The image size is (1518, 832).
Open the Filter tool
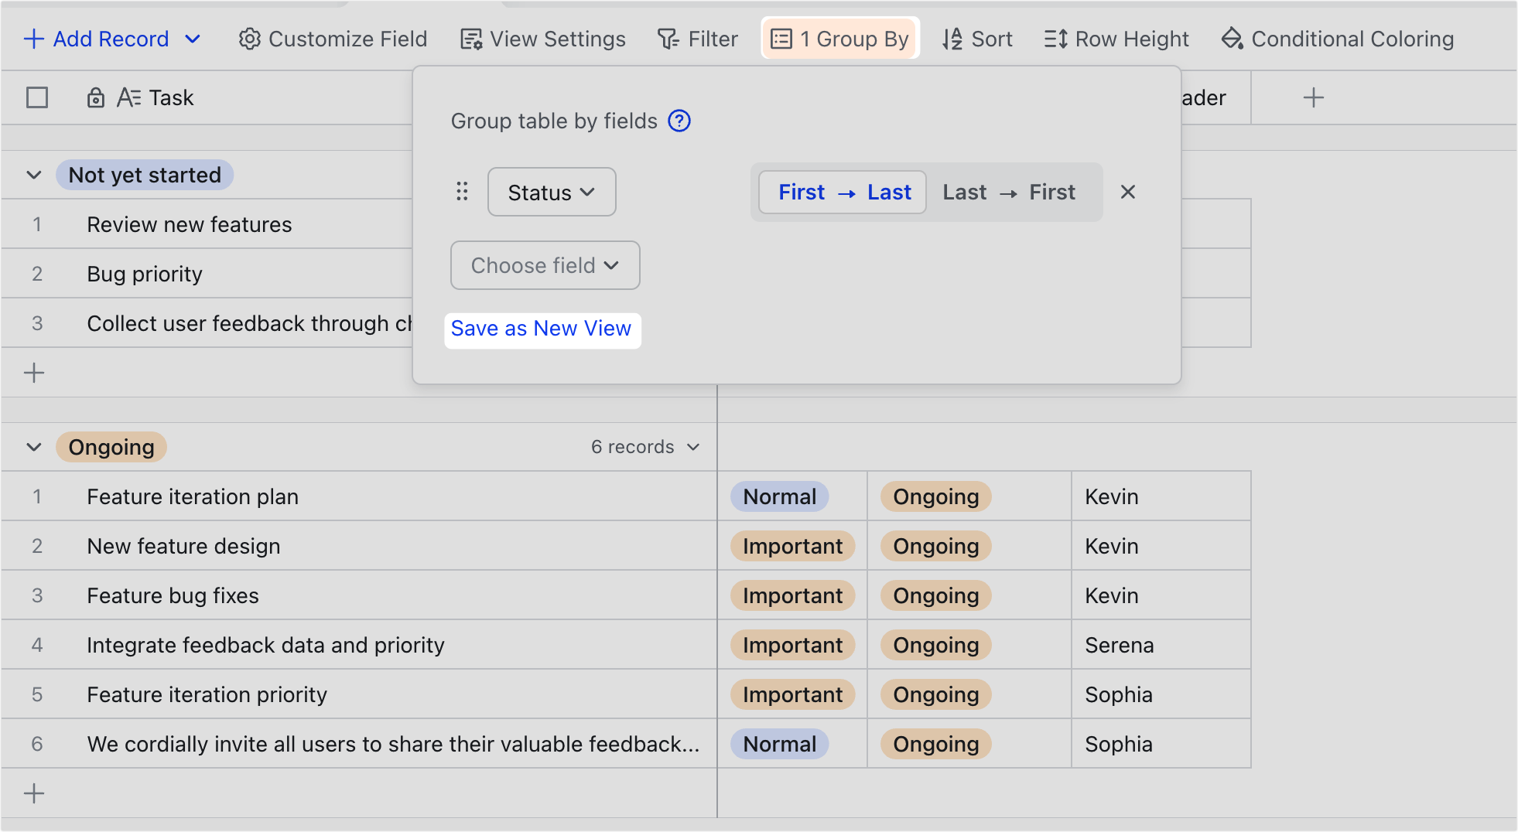coord(697,39)
